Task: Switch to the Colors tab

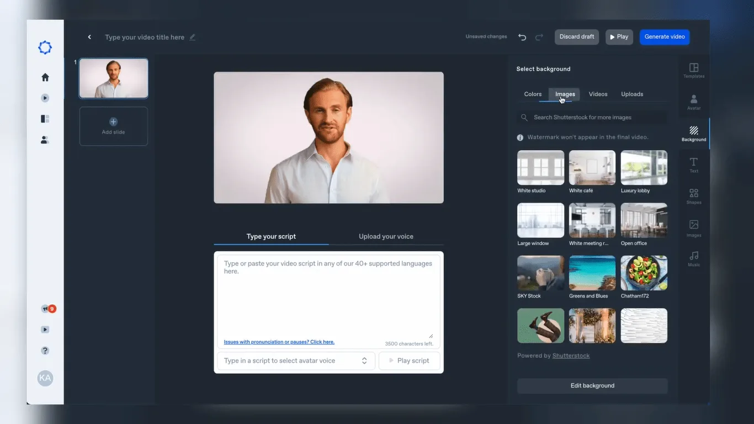Action: [533, 94]
